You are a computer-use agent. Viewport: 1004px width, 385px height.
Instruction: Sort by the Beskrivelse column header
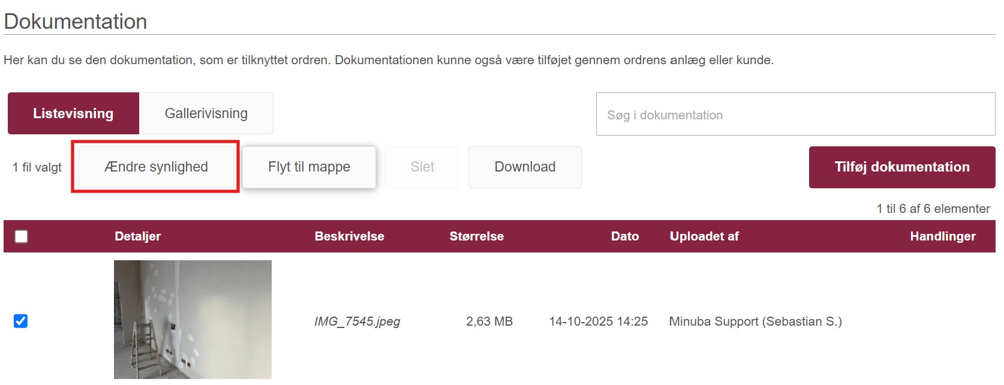coord(349,236)
